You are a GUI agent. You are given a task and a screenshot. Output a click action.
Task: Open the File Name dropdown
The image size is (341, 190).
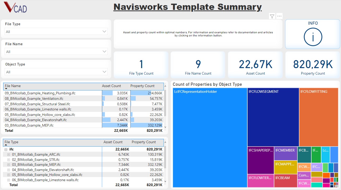tap(56, 51)
